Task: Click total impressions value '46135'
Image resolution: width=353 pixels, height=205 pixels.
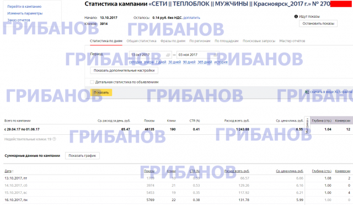Action: pyautogui.click(x=149, y=129)
